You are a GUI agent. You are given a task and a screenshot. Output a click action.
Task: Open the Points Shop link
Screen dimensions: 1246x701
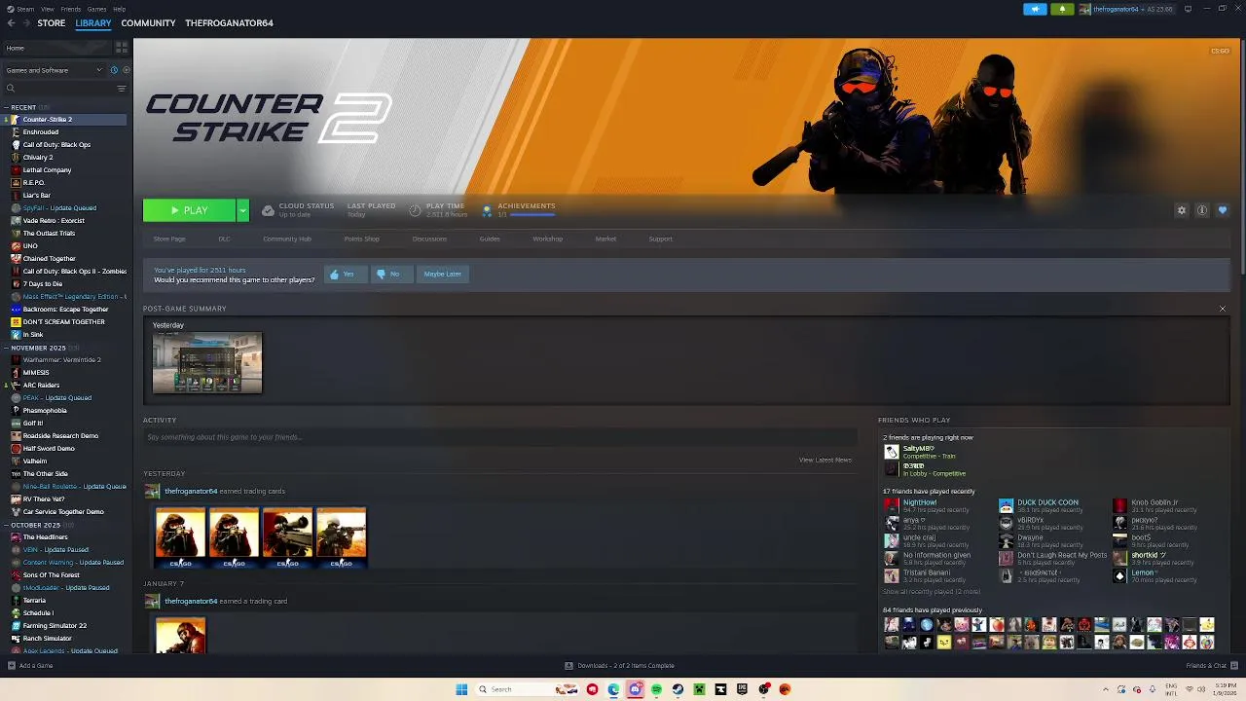tap(361, 239)
